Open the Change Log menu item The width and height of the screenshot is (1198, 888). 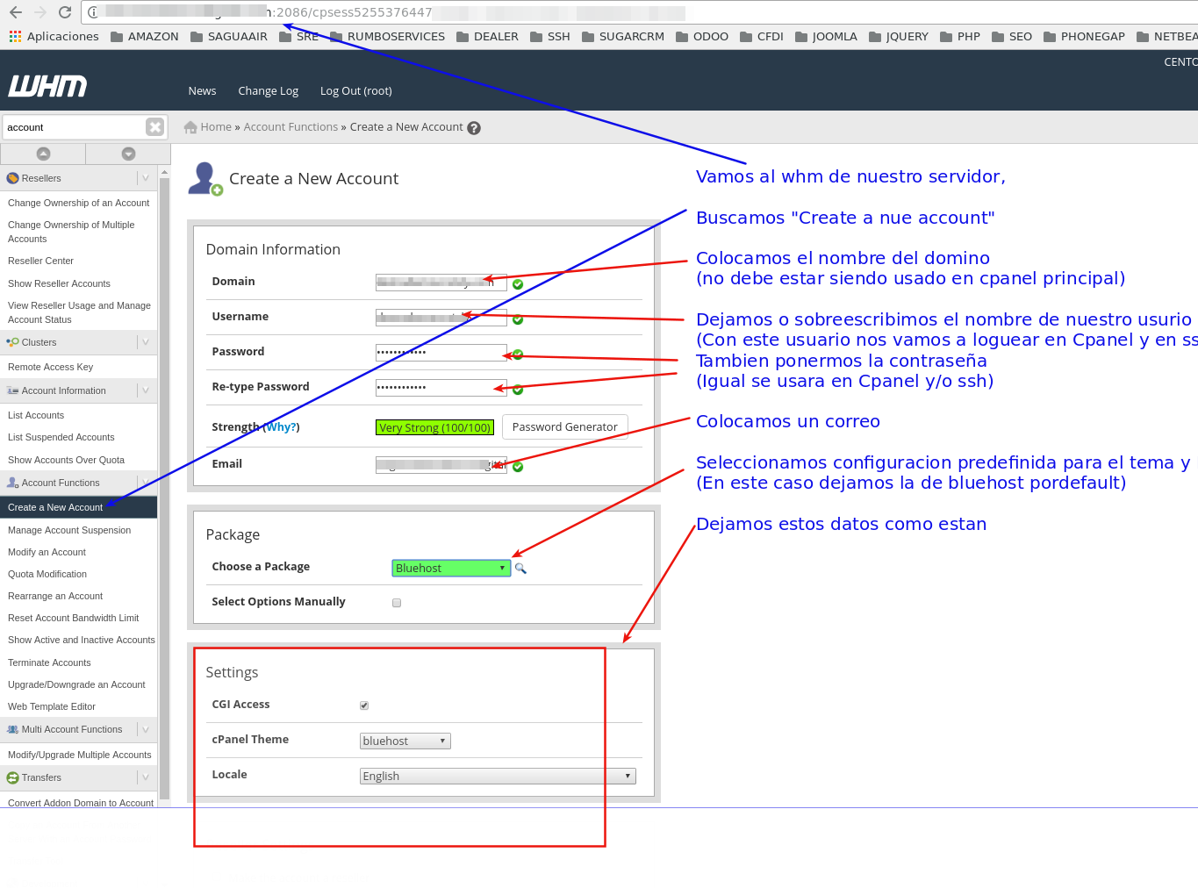click(268, 91)
